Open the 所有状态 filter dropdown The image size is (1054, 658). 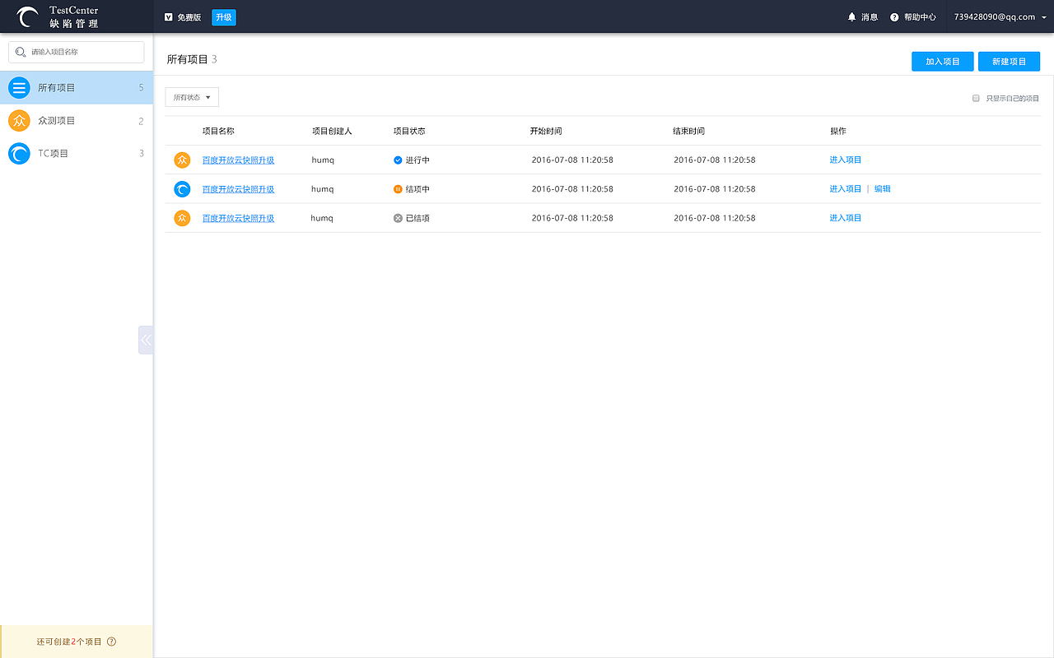click(x=192, y=97)
